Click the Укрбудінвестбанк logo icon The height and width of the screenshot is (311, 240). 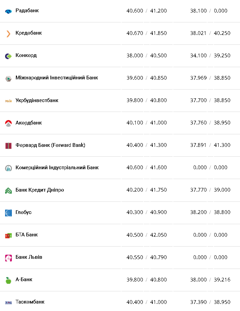8,101
